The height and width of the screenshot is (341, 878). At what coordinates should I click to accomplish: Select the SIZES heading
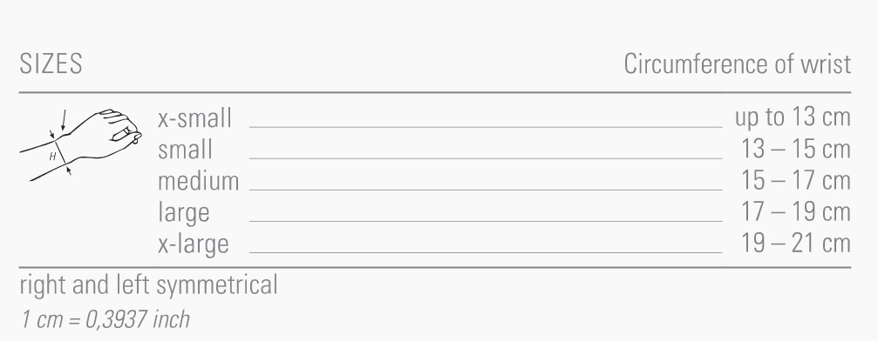(51, 64)
